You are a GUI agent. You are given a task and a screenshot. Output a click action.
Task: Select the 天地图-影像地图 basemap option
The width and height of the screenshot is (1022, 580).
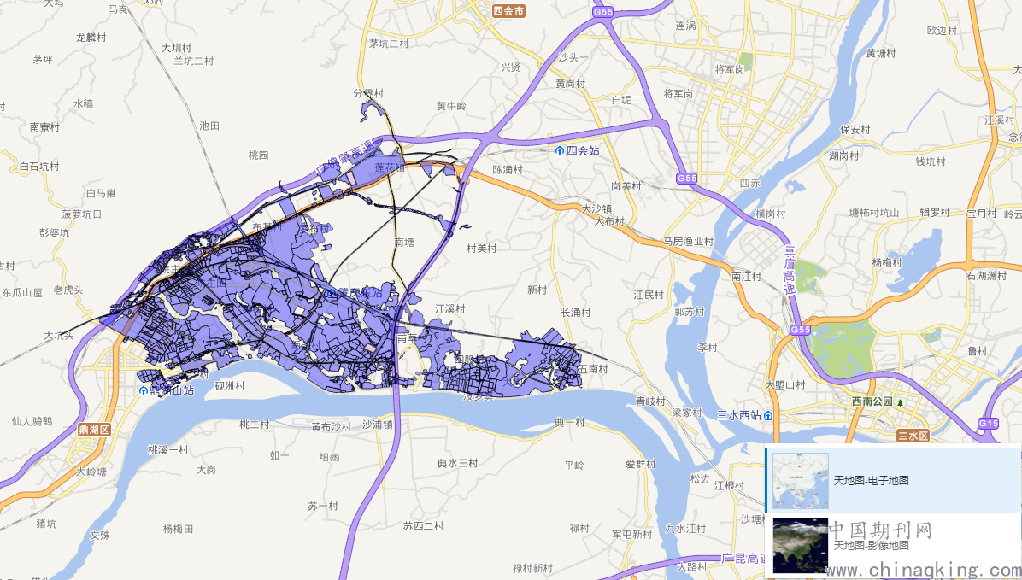pyautogui.click(x=894, y=546)
